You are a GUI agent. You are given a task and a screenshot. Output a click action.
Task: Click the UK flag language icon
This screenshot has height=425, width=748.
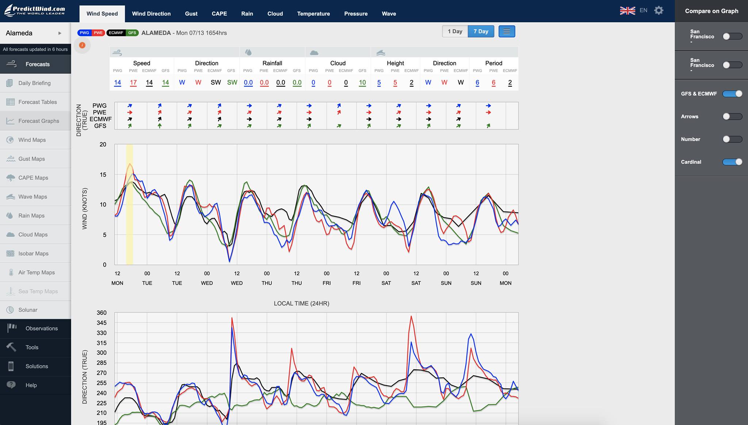(x=627, y=11)
